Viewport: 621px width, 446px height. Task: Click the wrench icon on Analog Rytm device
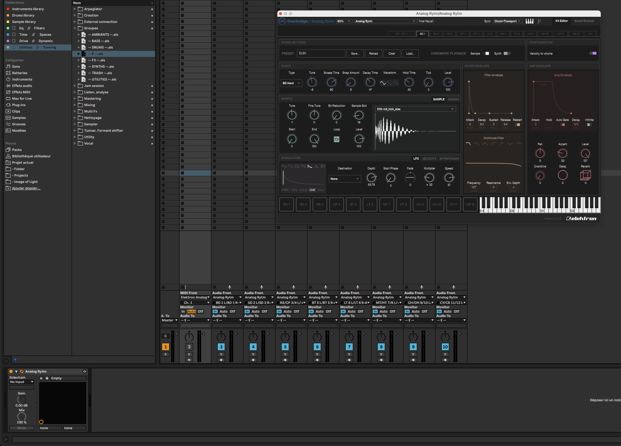tap(22, 371)
